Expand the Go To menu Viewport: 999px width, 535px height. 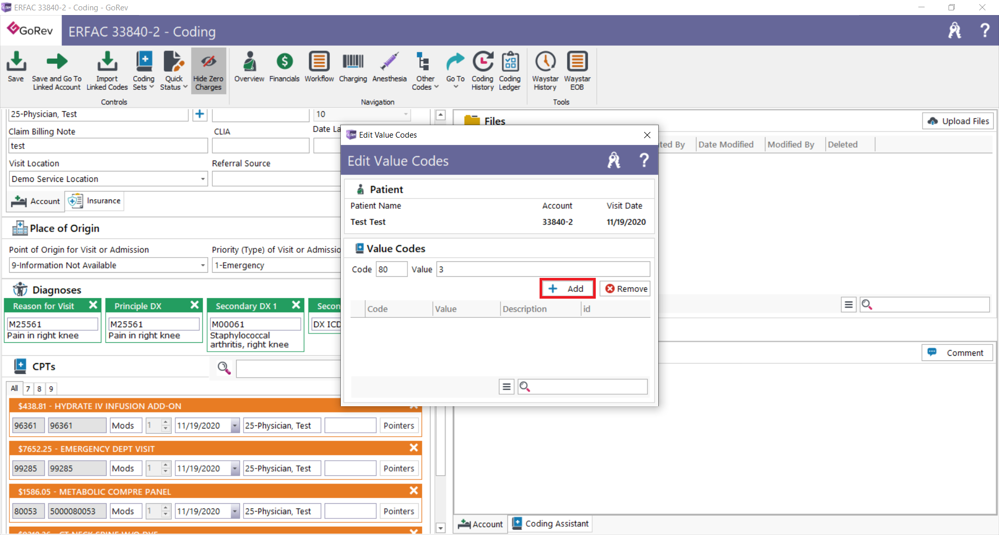tap(455, 70)
